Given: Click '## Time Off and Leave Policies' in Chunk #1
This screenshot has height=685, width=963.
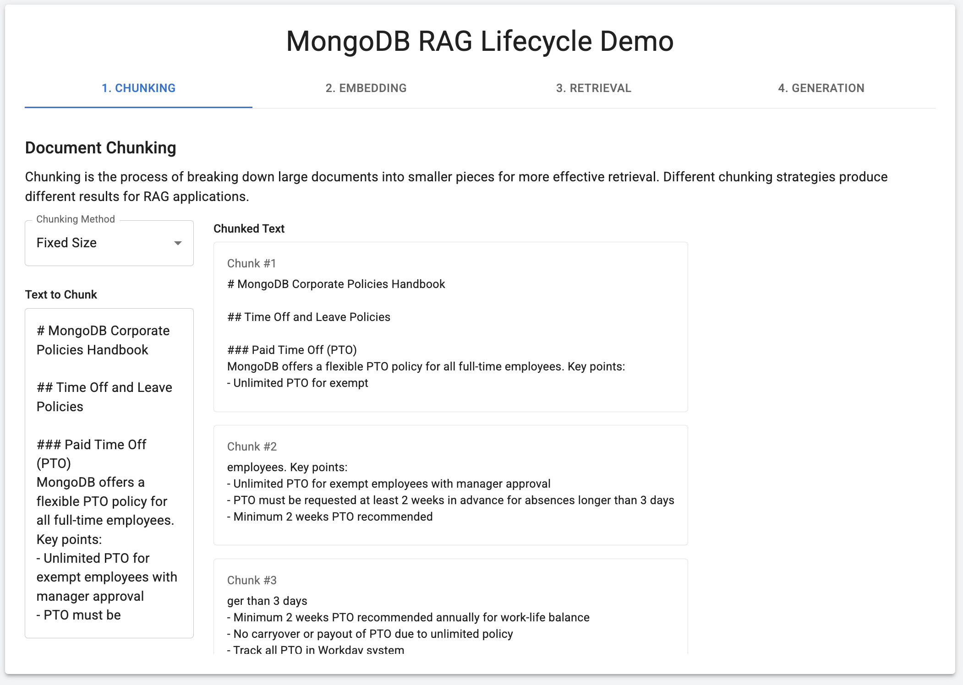Looking at the screenshot, I should [309, 317].
